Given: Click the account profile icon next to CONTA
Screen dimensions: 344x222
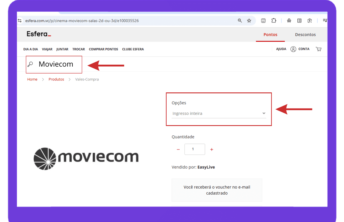Looking at the screenshot, I should (x=293, y=49).
